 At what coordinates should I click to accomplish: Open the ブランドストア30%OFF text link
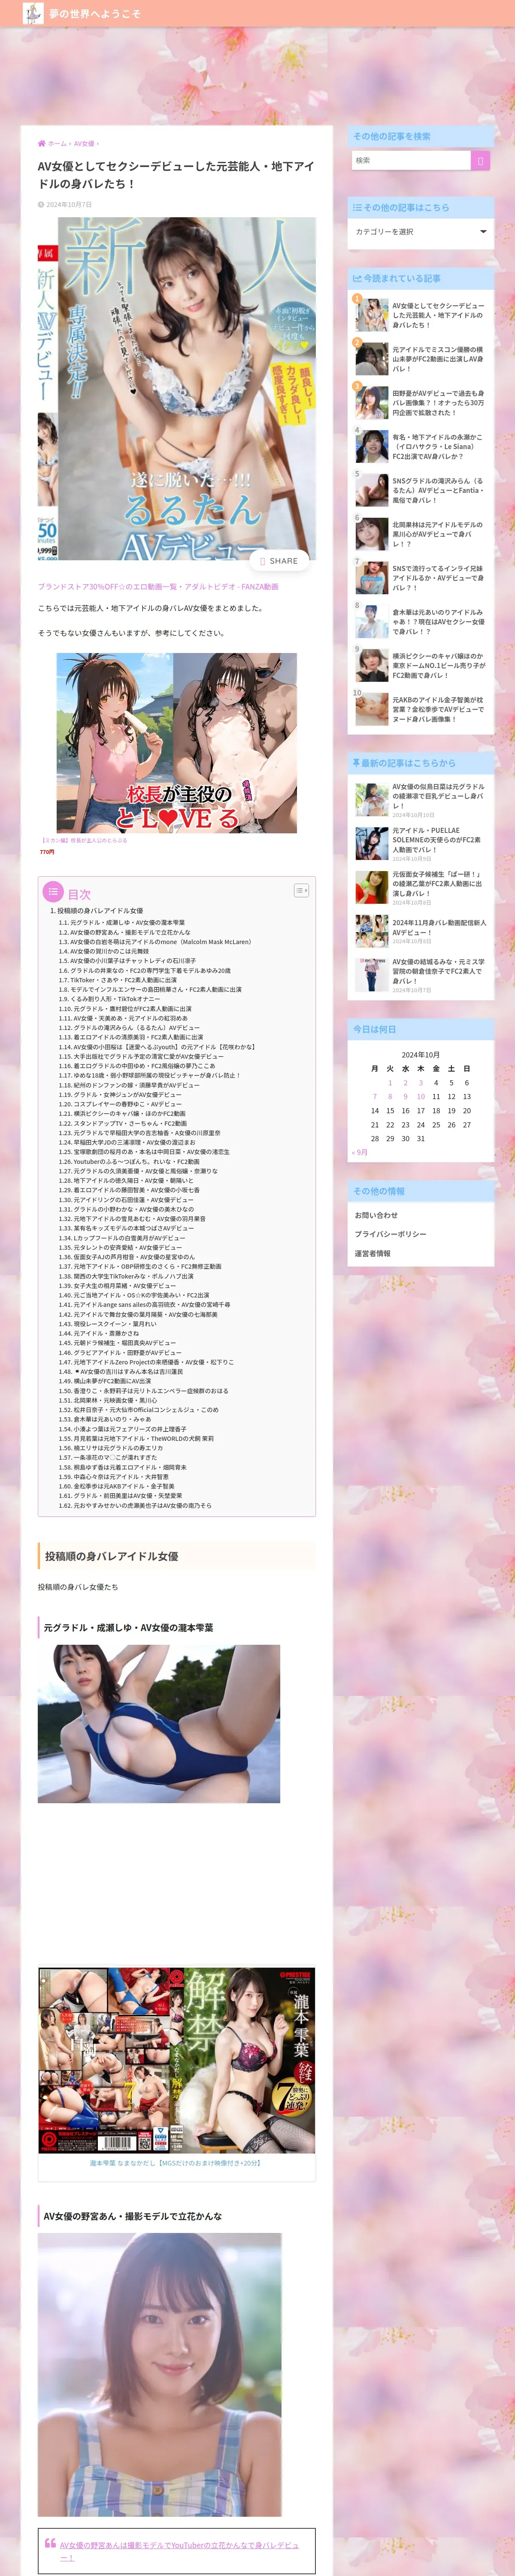(158, 587)
